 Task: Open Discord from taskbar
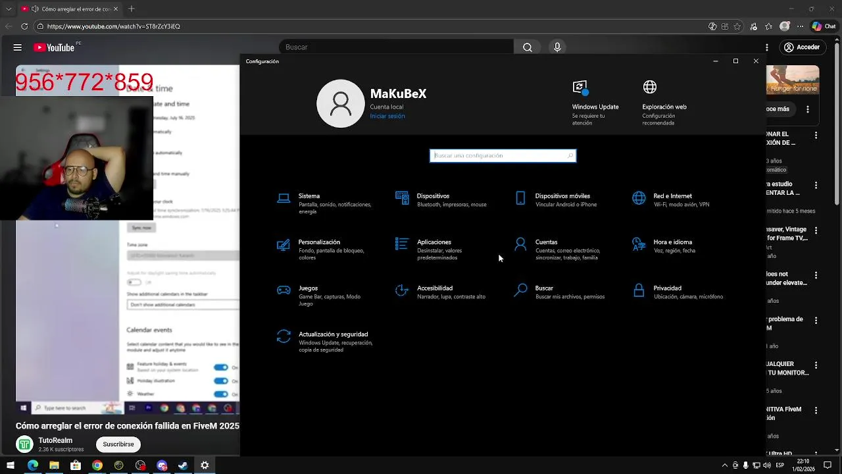pos(162,465)
